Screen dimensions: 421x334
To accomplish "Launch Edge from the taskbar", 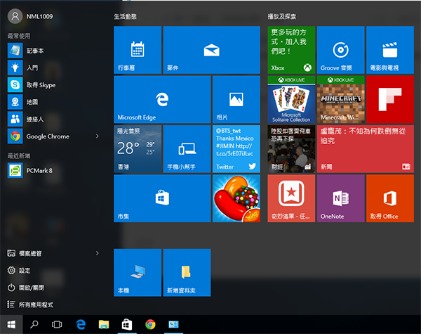I will point(81,325).
